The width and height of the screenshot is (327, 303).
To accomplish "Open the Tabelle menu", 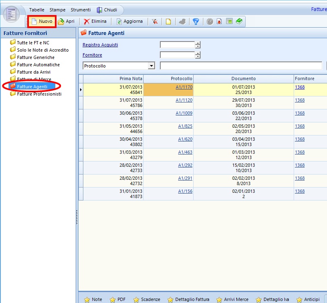I will point(37,10).
